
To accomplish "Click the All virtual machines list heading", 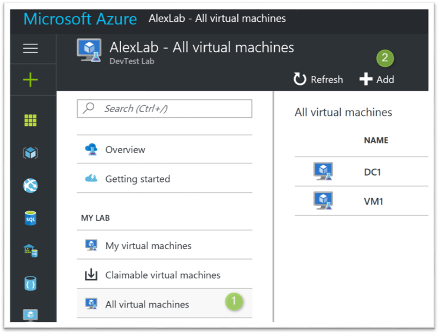I will click(x=343, y=112).
